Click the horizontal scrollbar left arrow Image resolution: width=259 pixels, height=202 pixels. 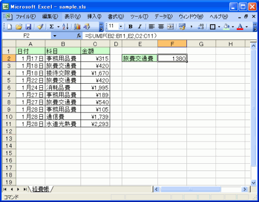click(156, 189)
